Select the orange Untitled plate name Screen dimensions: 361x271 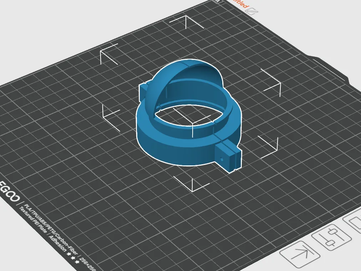click(240, 4)
